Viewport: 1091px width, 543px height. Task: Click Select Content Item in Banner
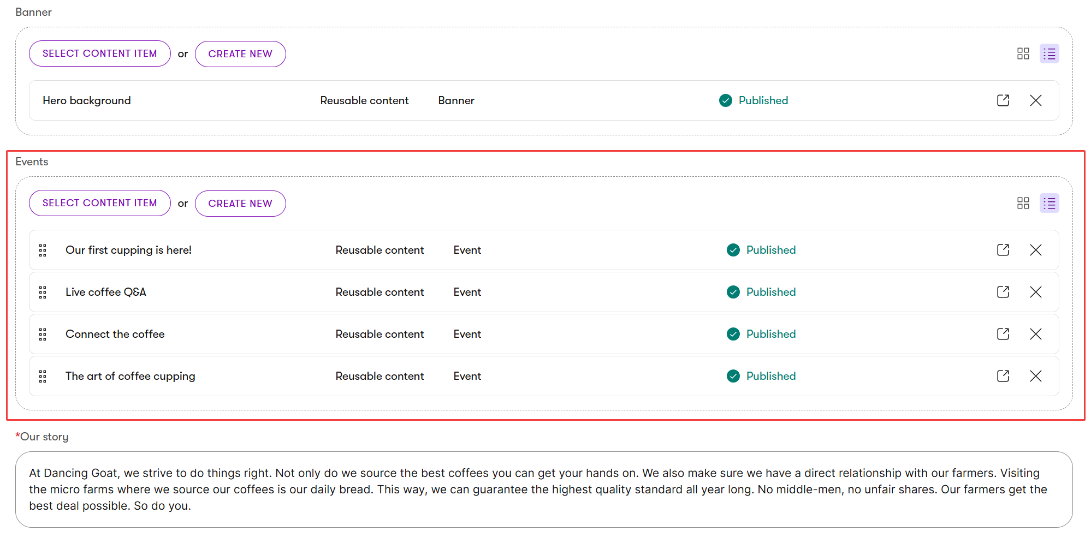(x=99, y=53)
